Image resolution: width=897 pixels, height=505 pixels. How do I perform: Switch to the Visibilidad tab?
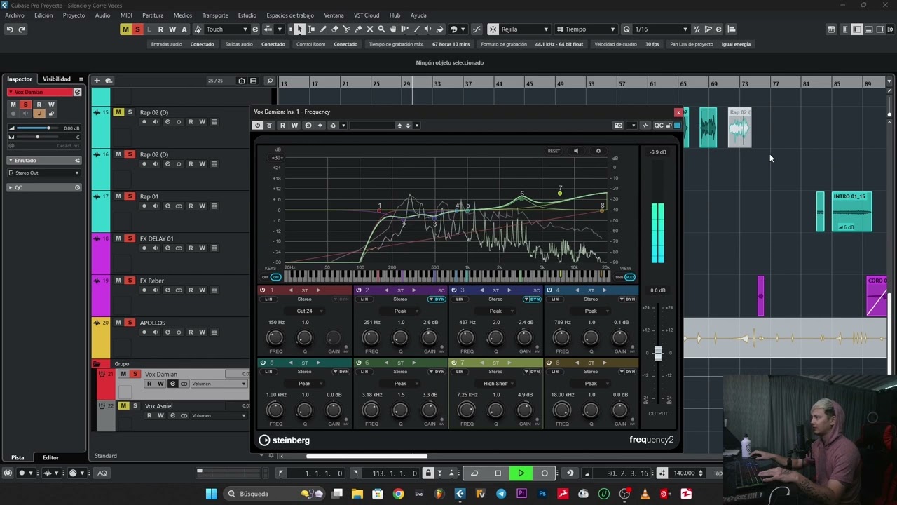(x=57, y=79)
